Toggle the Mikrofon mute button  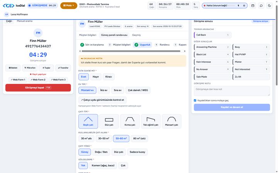click(x=30, y=68)
